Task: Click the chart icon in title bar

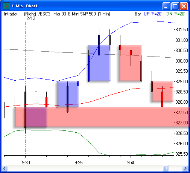Action: click(x=6, y=6)
